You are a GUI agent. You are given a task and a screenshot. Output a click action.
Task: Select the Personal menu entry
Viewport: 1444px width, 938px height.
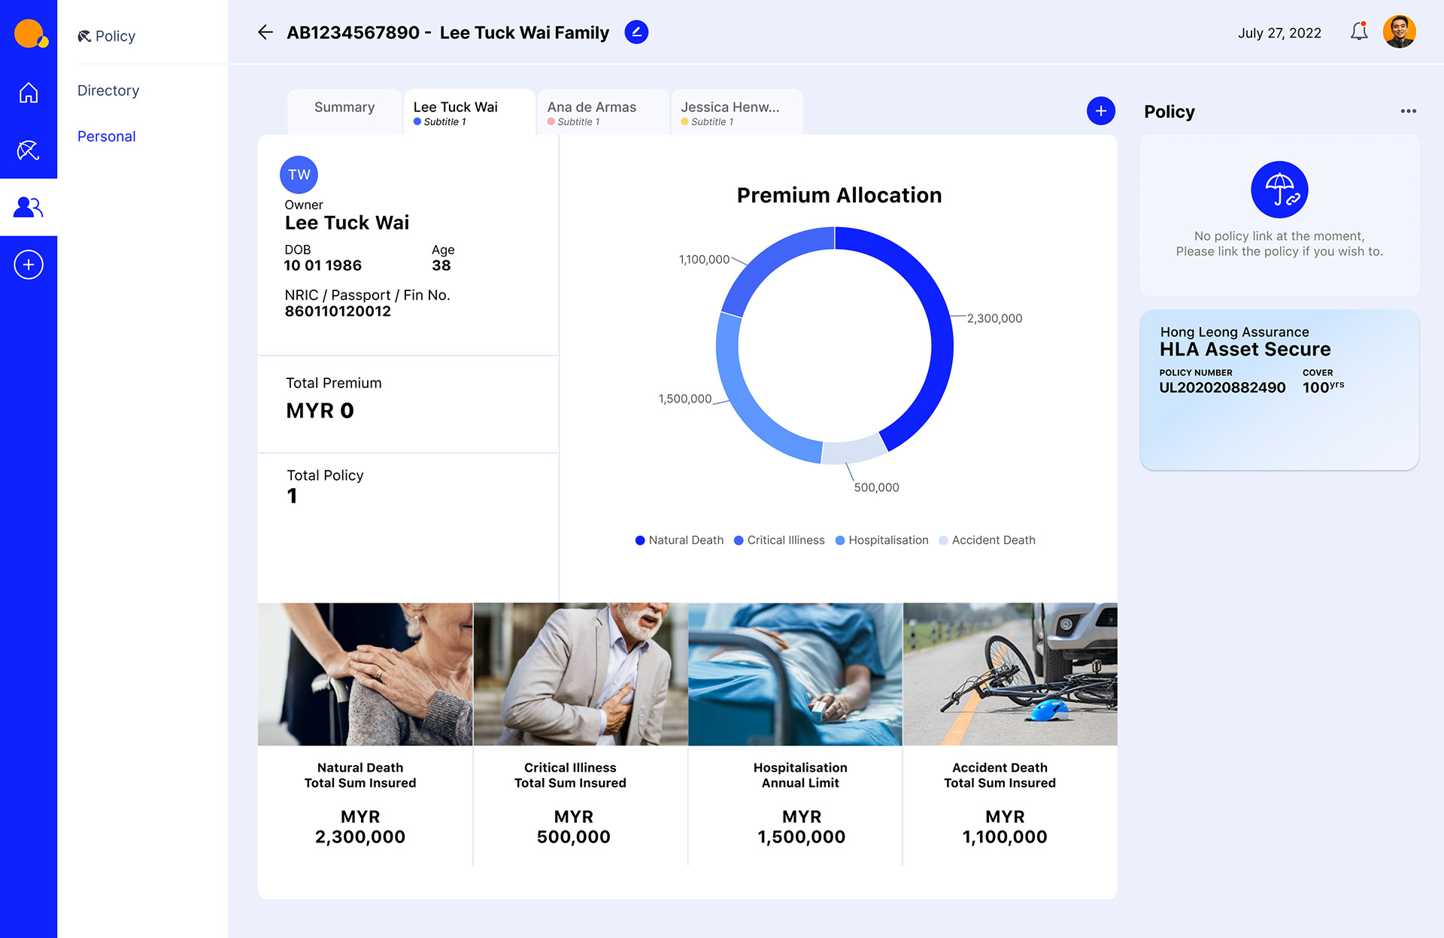pyautogui.click(x=106, y=136)
